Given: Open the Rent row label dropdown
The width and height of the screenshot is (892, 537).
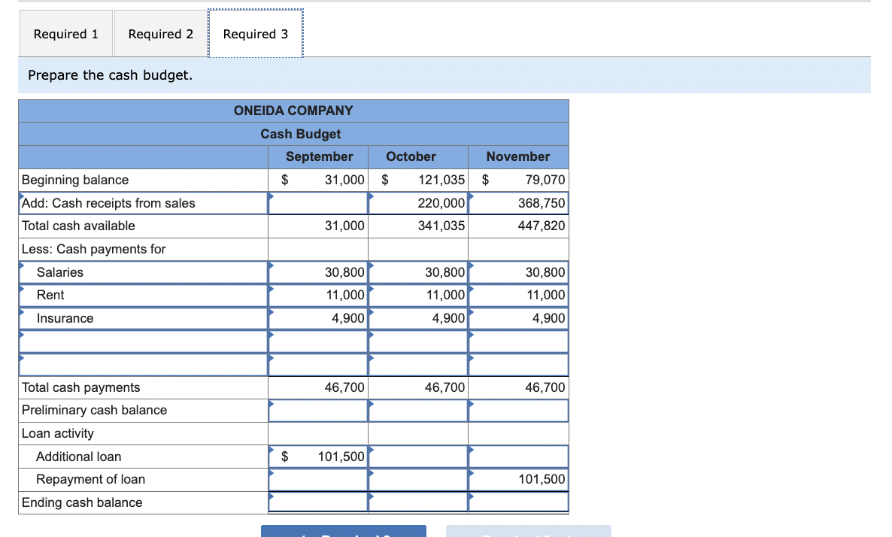Looking at the screenshot, I should pyautogui.click(x=144, y=296).
